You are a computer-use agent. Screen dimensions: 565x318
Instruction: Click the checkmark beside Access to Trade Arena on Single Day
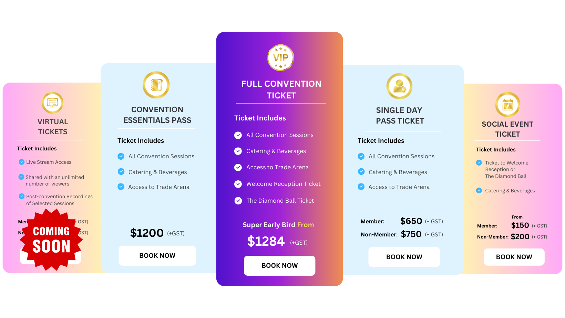pyautogui.click(x=361, y=187)
